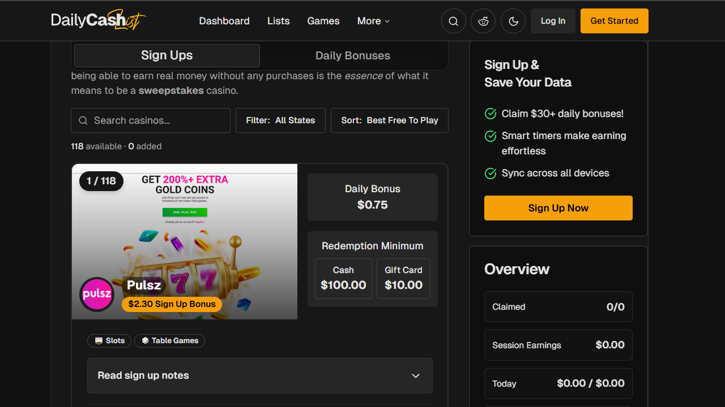Click the Table Games dice icon

pos(146,341)
